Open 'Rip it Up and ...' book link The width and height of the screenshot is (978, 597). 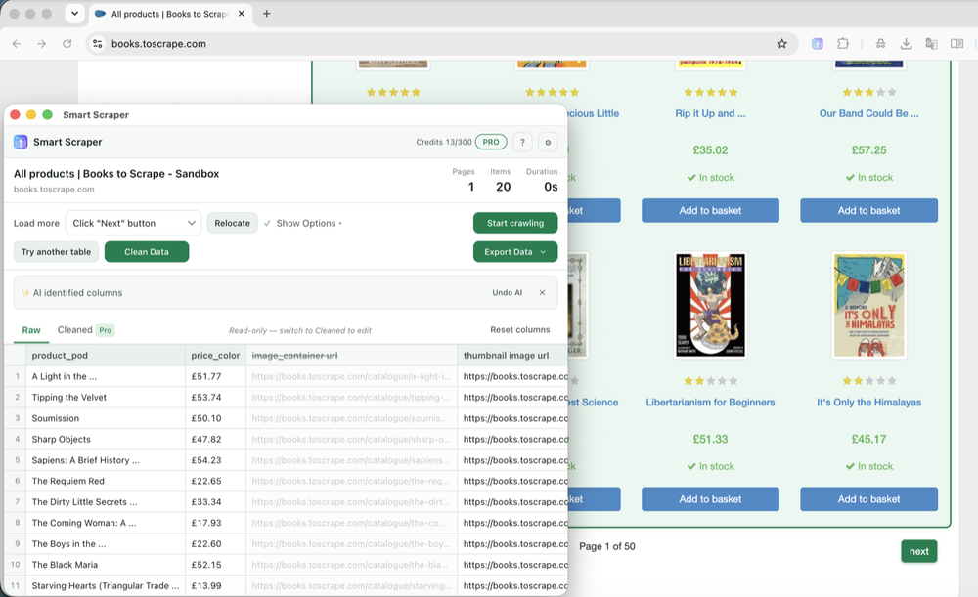click(710, 113)
